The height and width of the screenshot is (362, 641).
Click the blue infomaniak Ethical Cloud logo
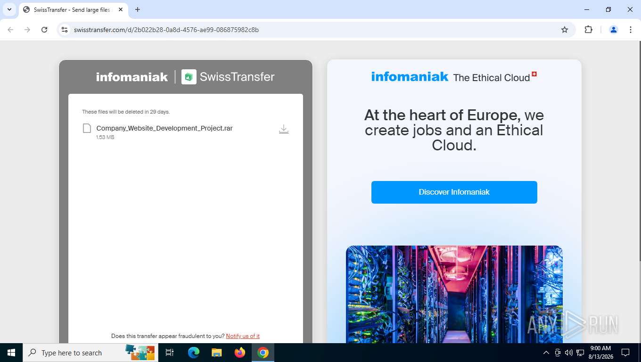coord(454,77)
